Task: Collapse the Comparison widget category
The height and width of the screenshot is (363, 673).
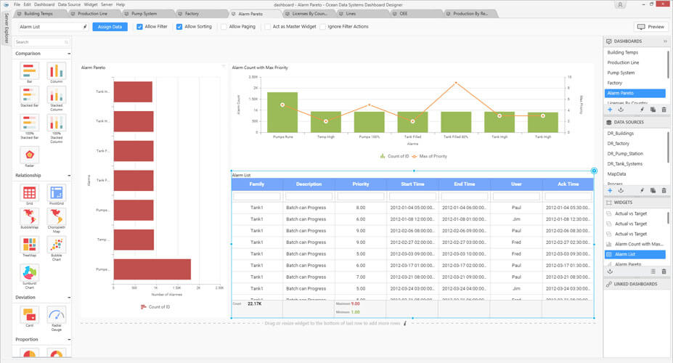Action: [69, 54]
